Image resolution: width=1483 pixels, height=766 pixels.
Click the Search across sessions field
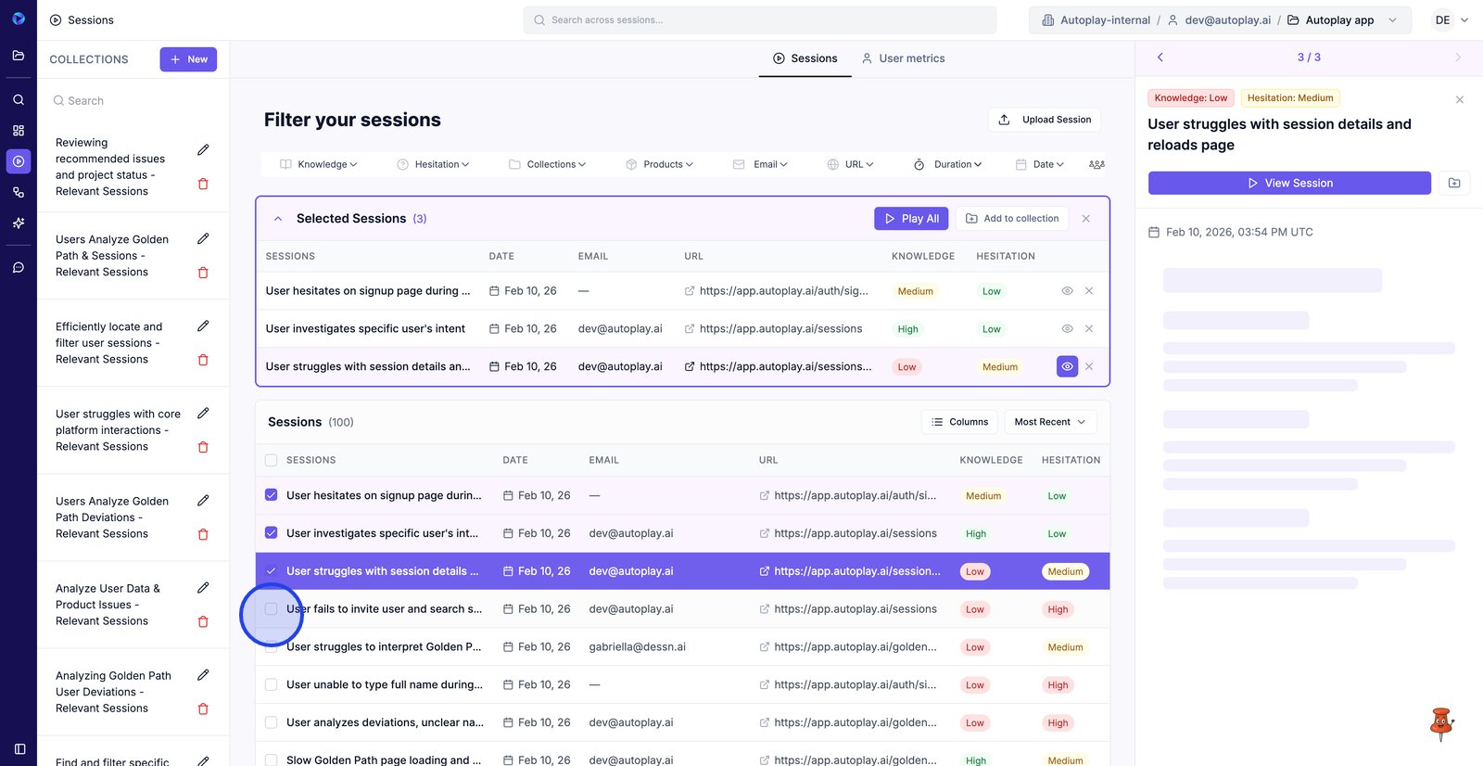click(760, 19)
